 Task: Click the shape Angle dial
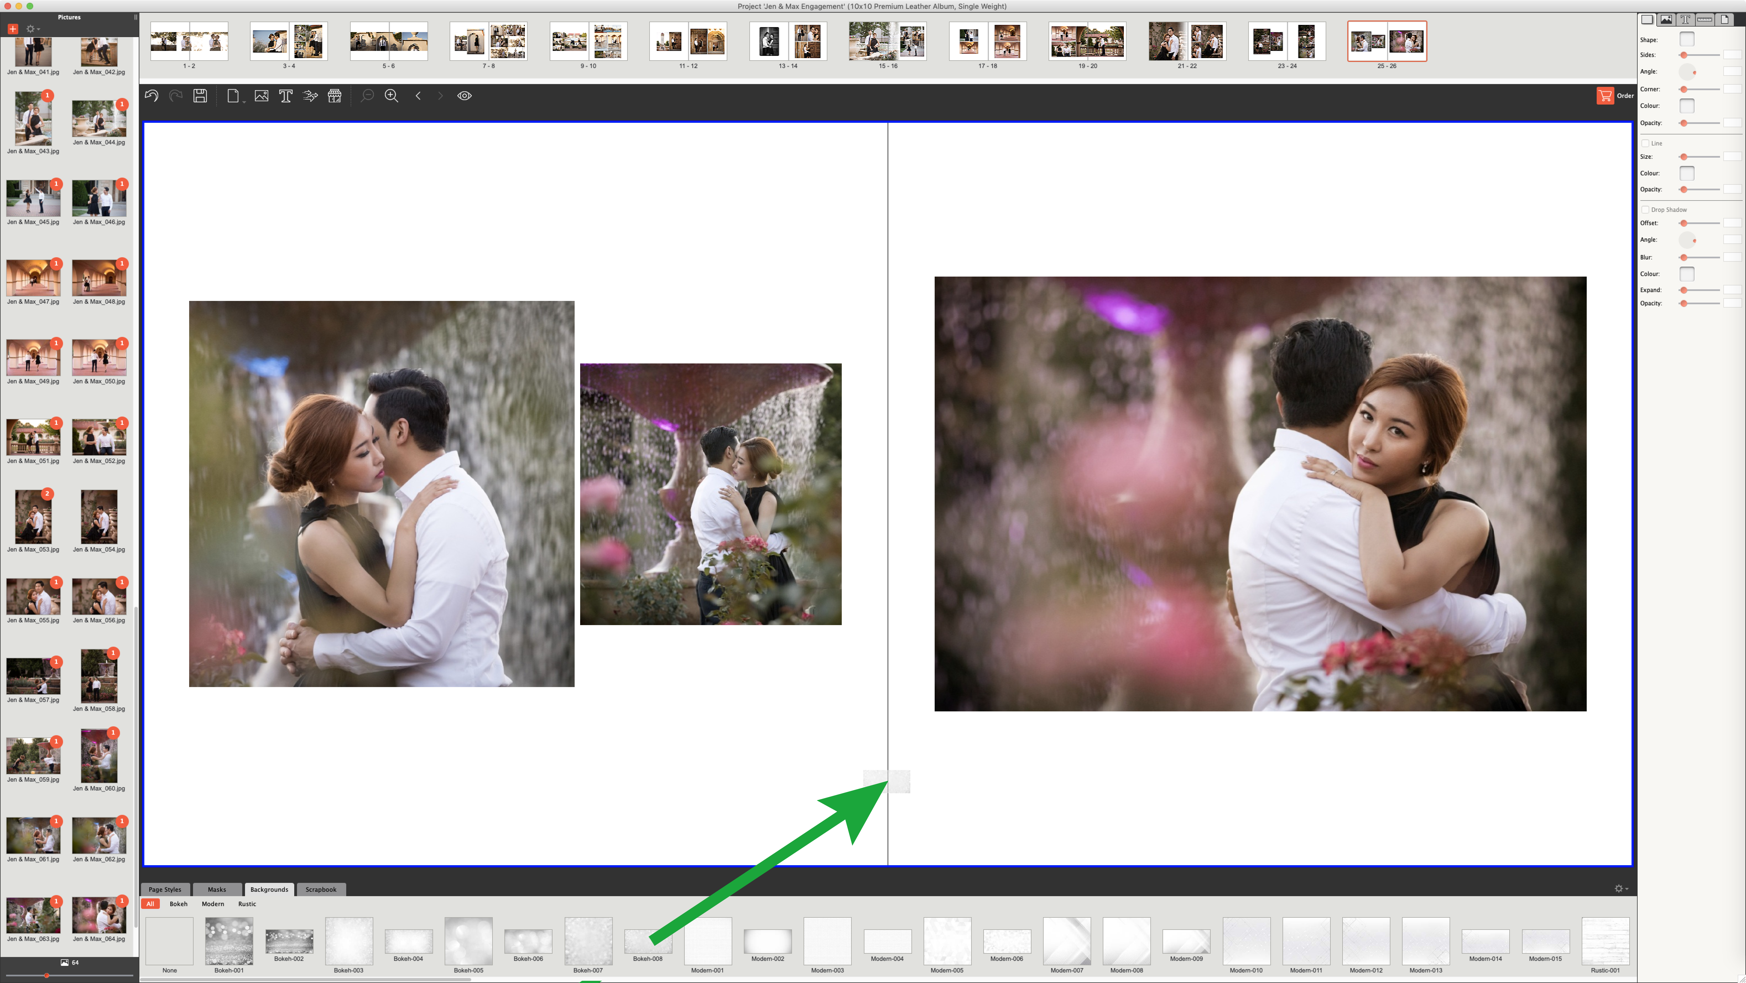coord(1688,72)
